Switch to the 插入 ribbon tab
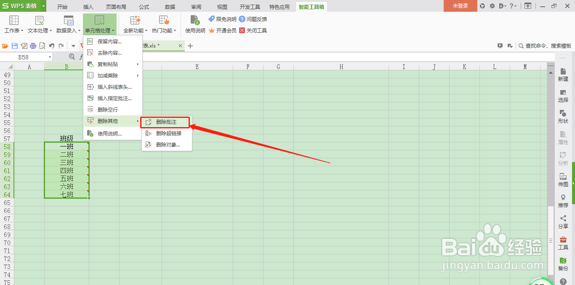The image size is (575, 285). tap(88, 6)
